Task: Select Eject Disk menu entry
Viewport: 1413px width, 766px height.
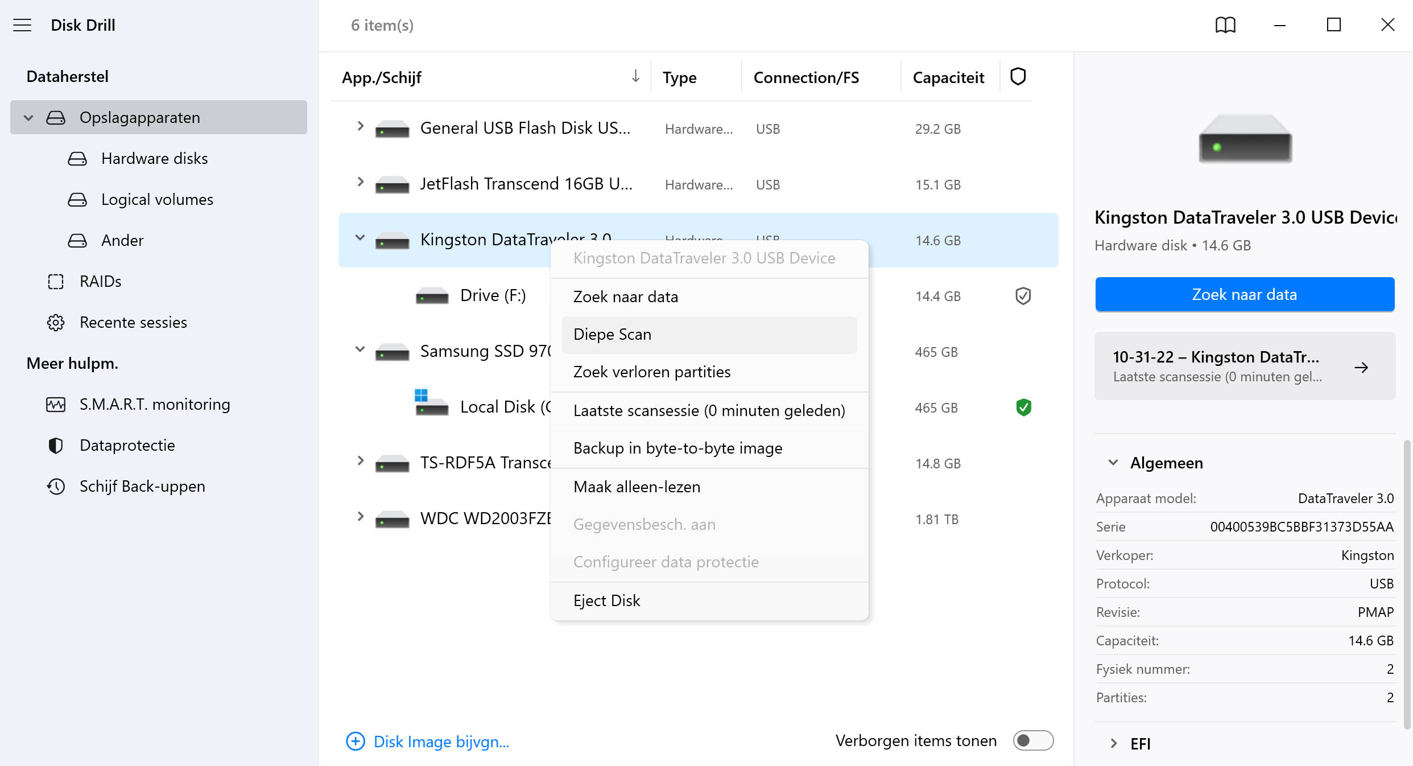Action: pyautogui.click(x=606, y=601)
